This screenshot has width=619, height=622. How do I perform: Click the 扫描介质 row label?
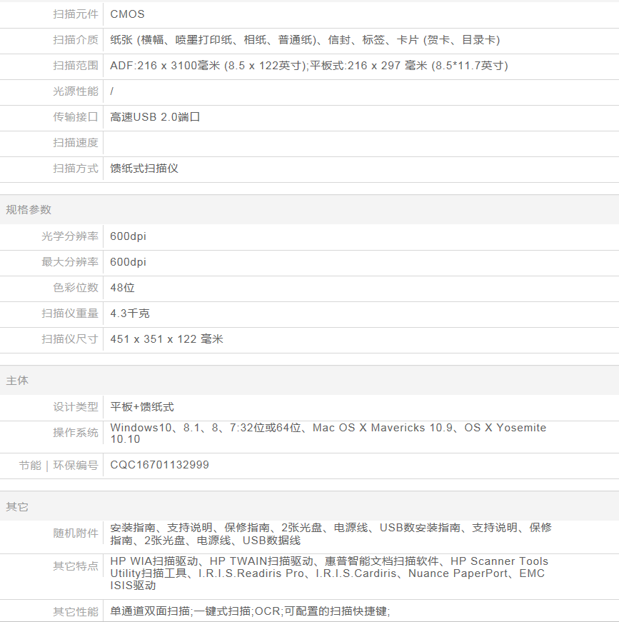click(x=76, y=40)
